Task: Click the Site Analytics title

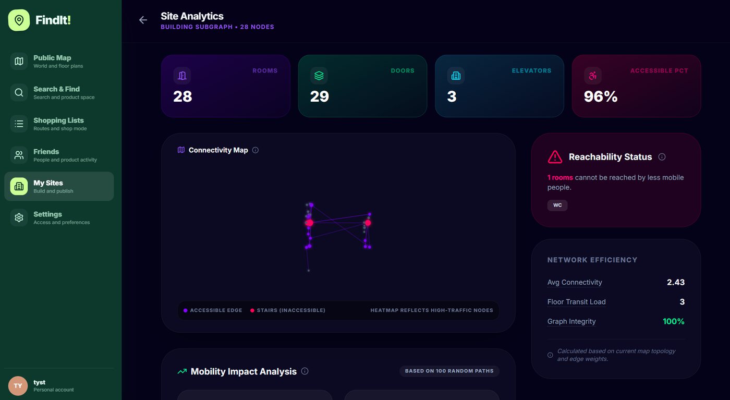Action: 192,16
